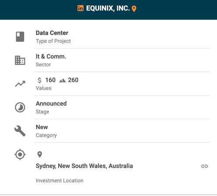Click the wrench icon beside Category
The width and height of the screenshot is (217, 196).
20,131
